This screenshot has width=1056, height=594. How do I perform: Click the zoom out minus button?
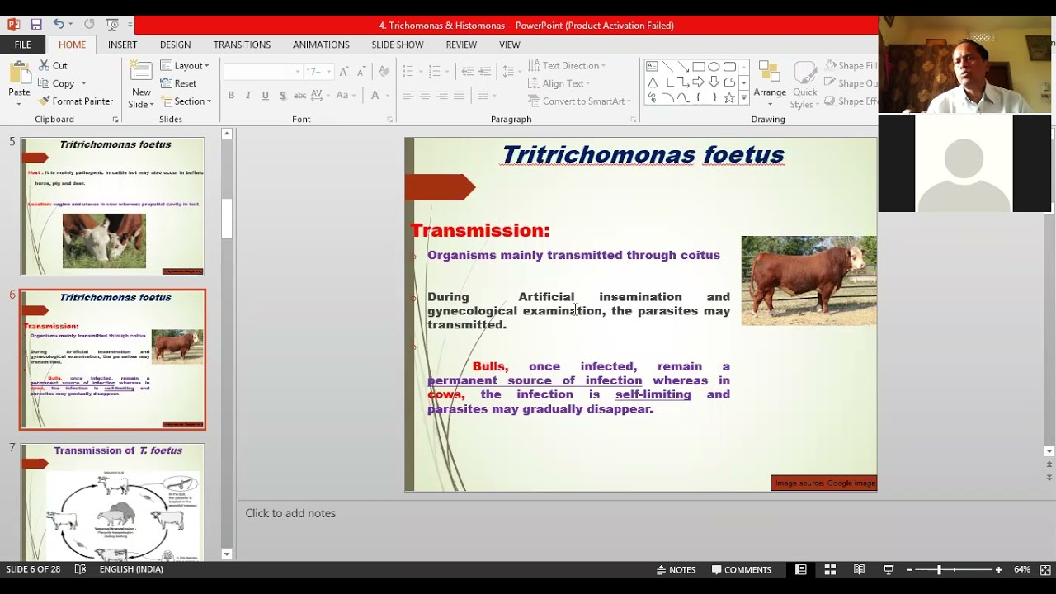[x=910, y=569]
